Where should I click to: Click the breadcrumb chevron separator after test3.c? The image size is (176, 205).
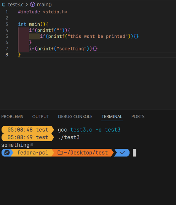[27, 5]
